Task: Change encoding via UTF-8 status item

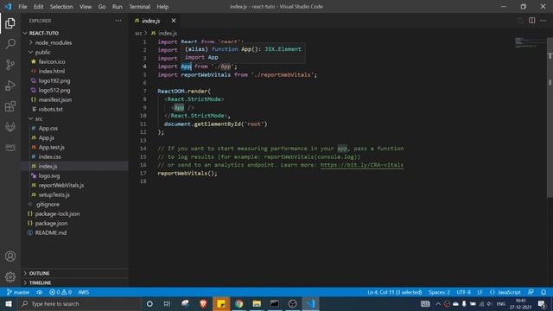Action: 463,292
